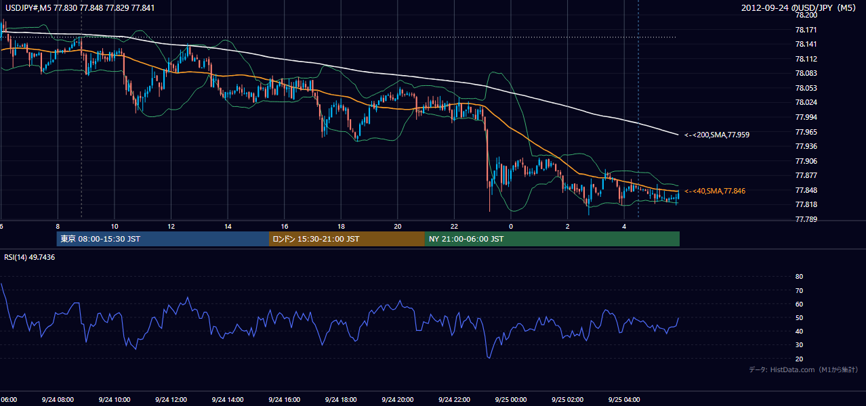
Task: Click price axis value 77.848
Action: click(x=805, y=190)
